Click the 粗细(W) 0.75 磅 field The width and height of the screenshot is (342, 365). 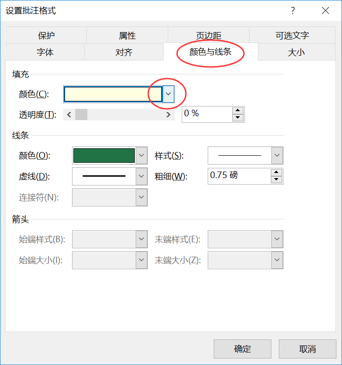pos(239,176)
